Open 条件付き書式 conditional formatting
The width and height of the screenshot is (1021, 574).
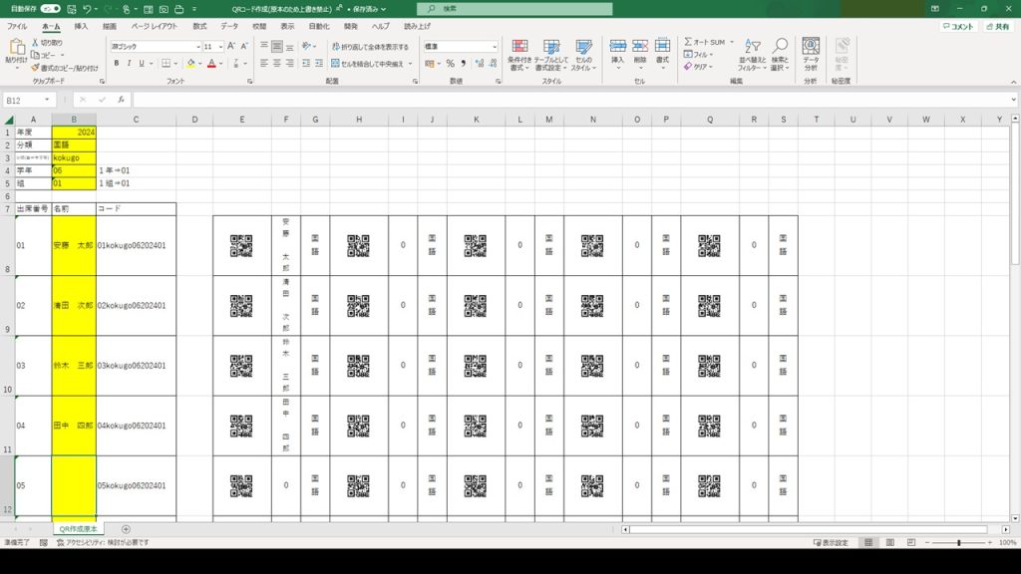tap(519, 53)
